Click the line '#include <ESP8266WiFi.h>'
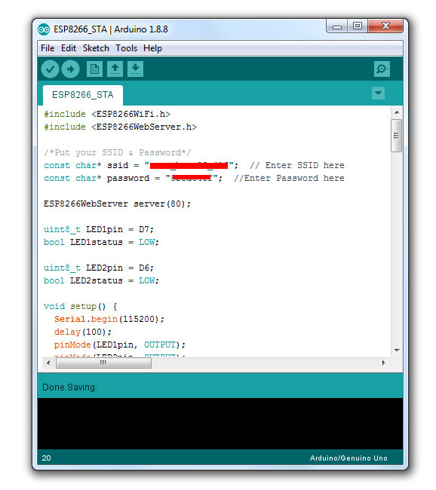The image size is (436, 490). point(107,115)
